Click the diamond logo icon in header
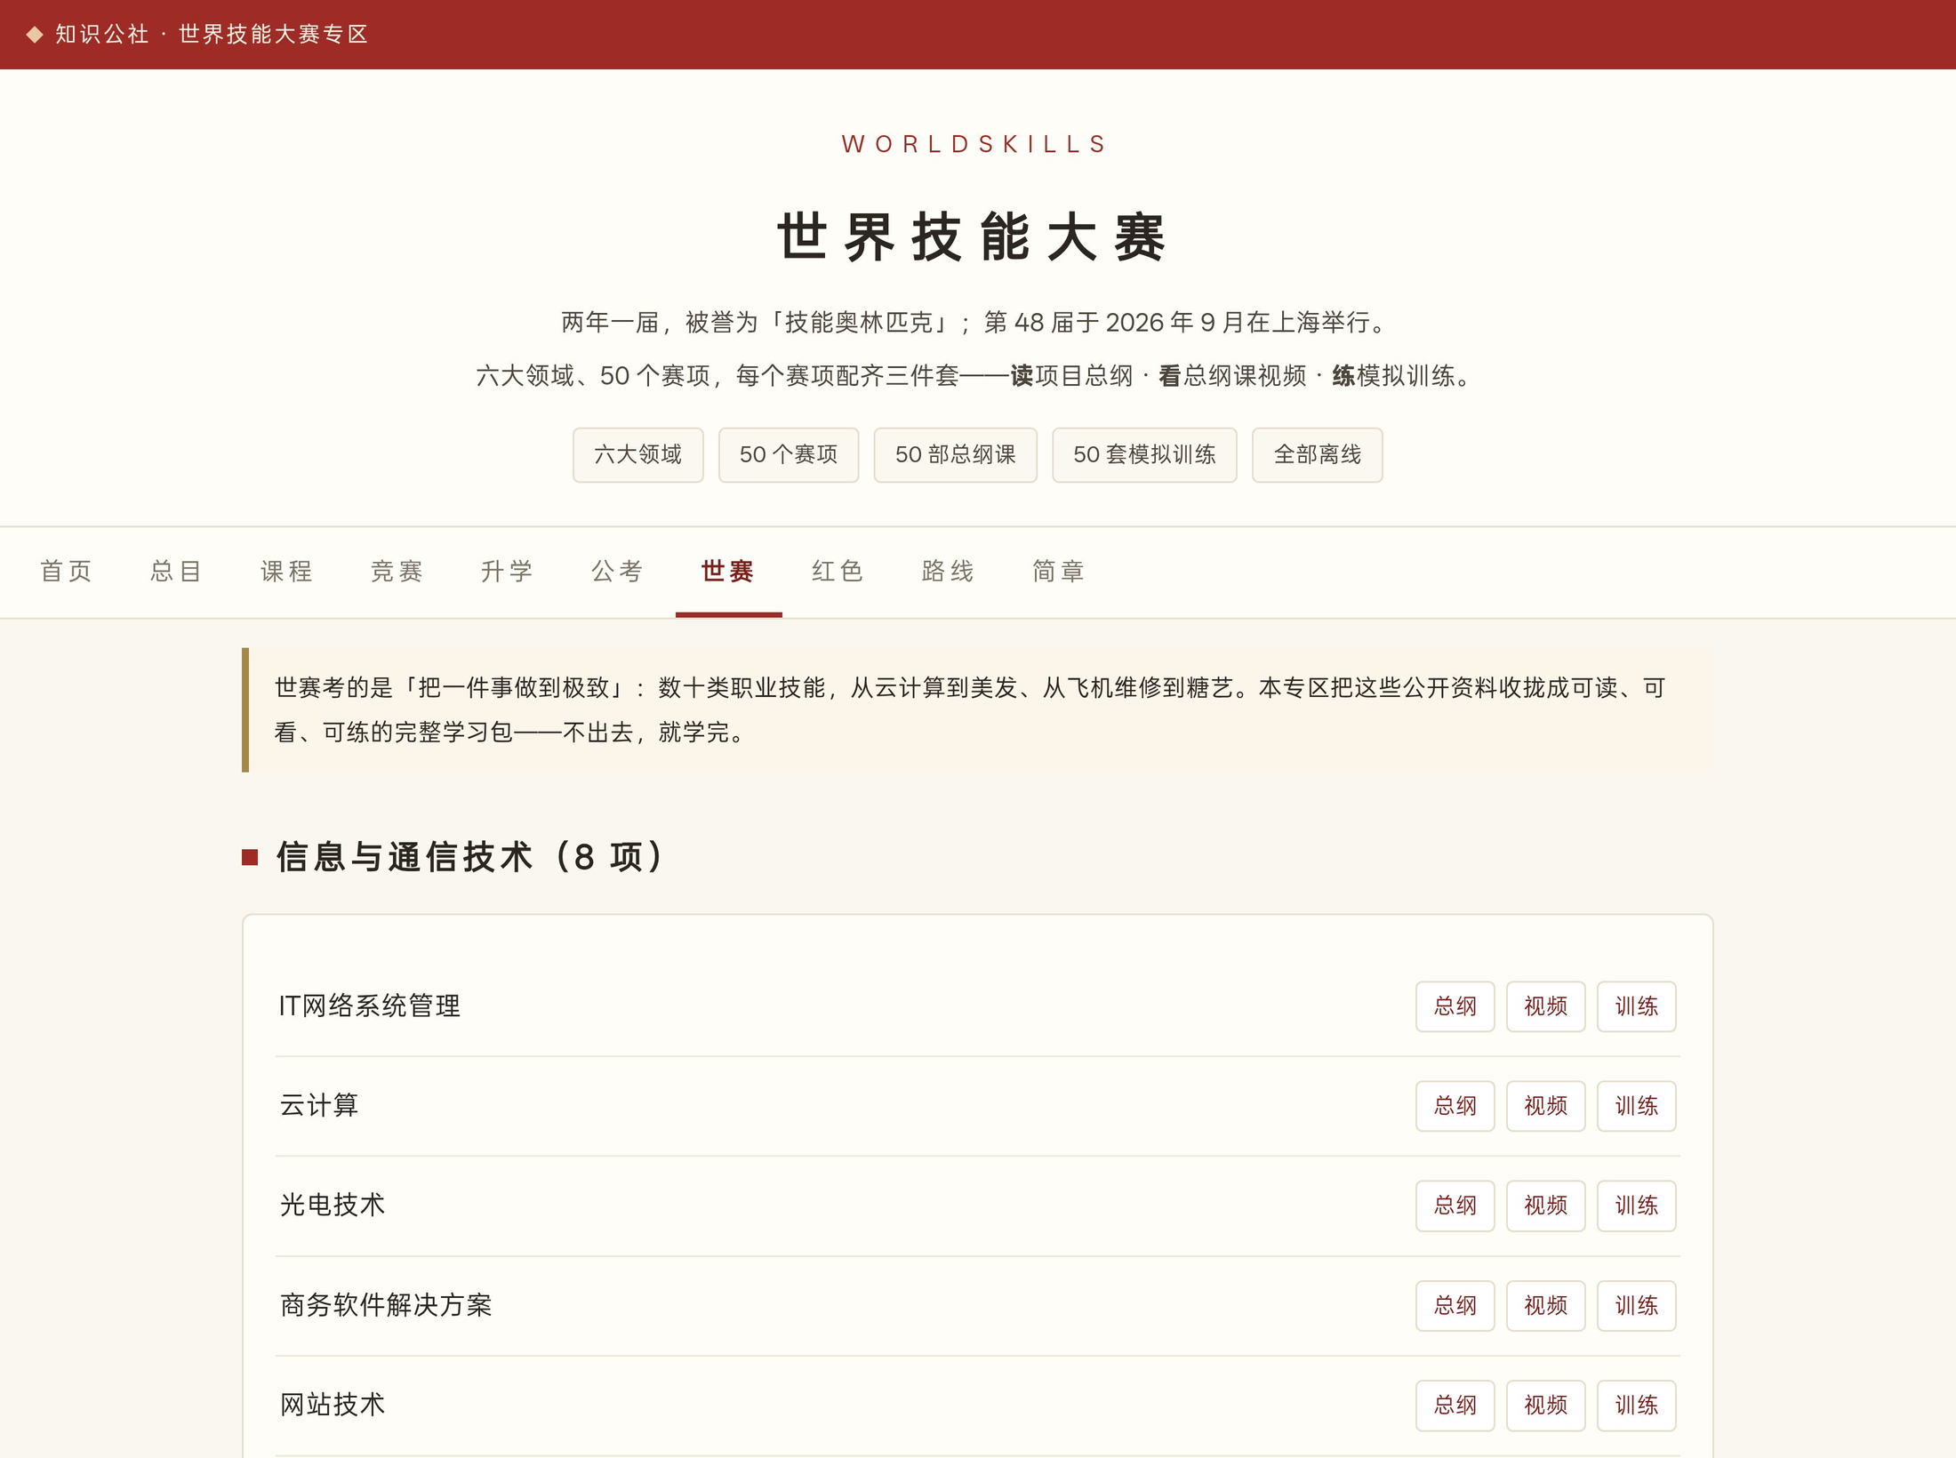 [35, 35]
